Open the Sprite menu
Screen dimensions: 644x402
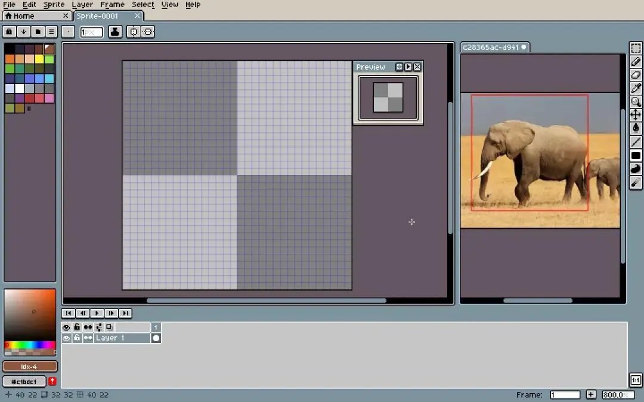(54, 5)
